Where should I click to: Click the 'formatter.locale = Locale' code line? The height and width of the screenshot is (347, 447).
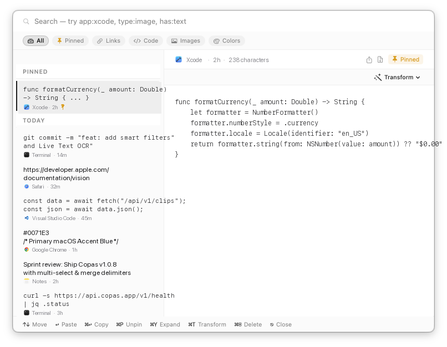[280, 134]
